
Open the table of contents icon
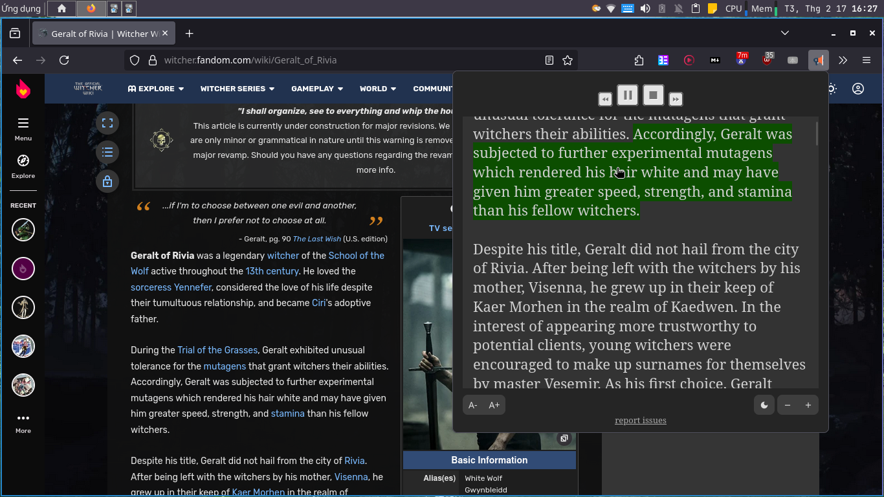click(107, 152)
